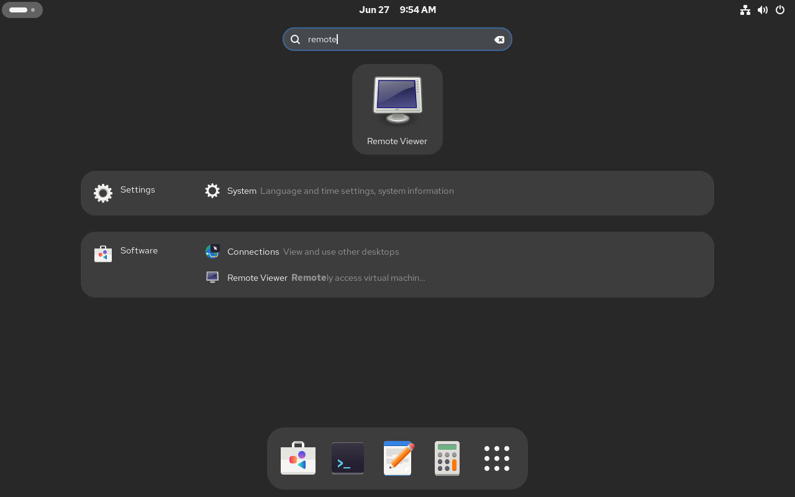Click the wired network status icon
Image resolution: width=795 pixels, height=497 pixels.
pos(745,10)
